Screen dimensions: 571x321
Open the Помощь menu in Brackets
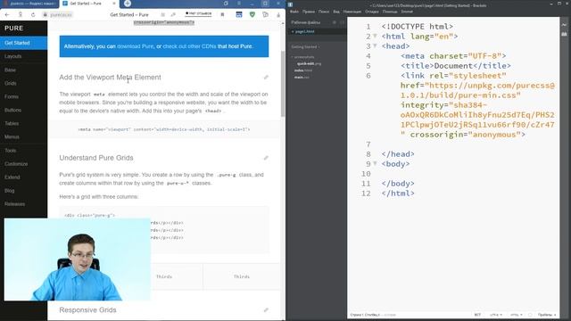(390, 12)
